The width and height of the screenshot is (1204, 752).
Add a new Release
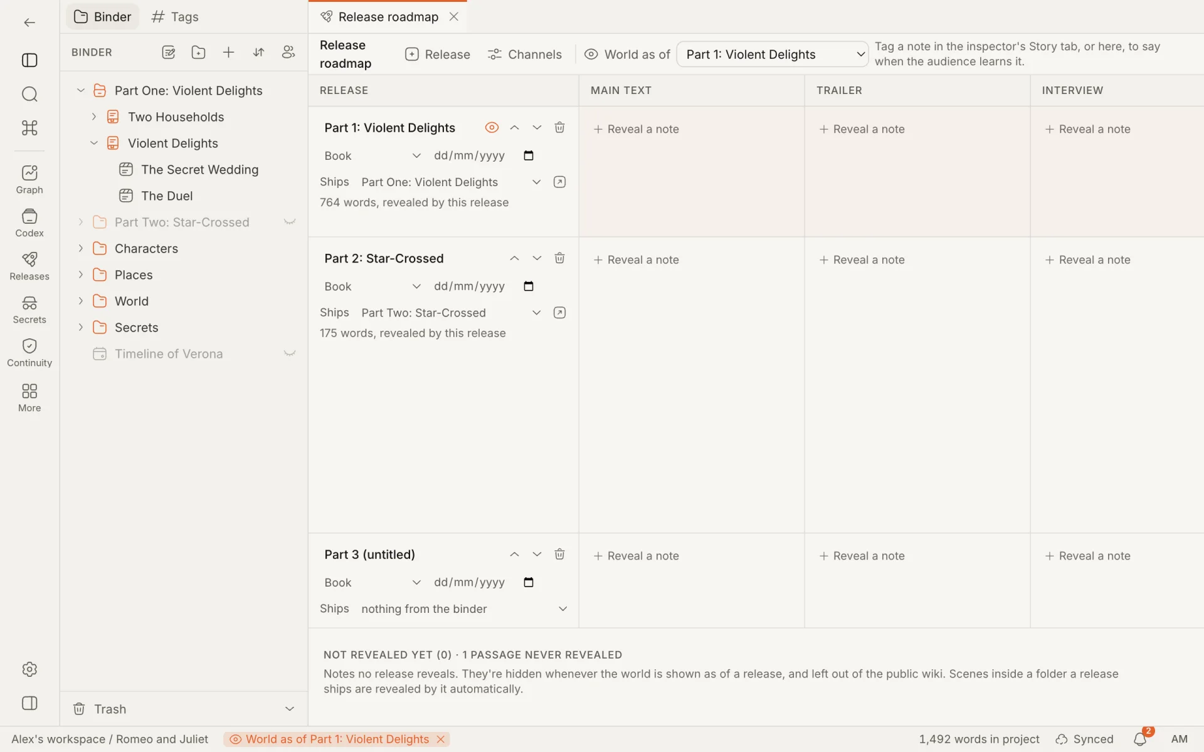(438, 55)
